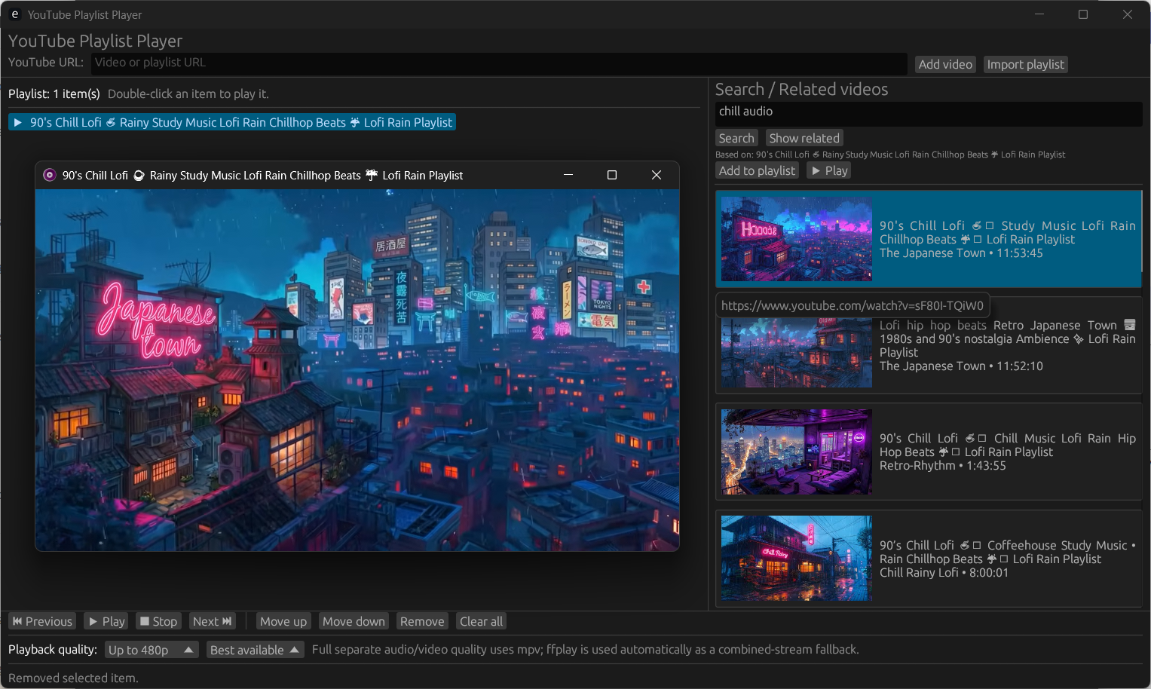Focus the YouTube URL input field
The image size is (1151, 689).
pyautogui.click(x=499, y=63)
